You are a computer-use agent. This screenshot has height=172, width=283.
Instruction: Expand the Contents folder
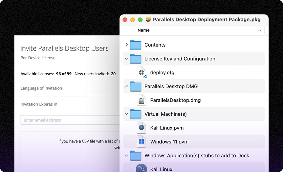[126, 45]
